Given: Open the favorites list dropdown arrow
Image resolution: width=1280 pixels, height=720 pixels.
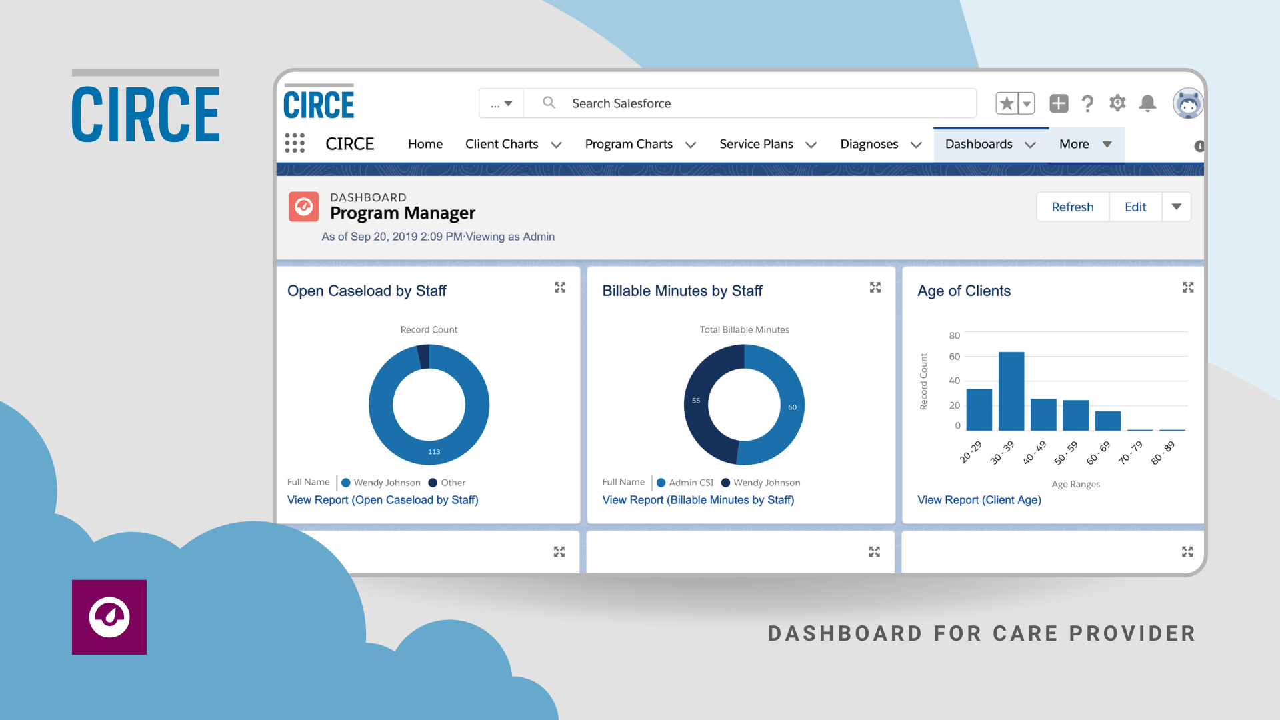Looking at the screenshot, I should [1027, 103].
